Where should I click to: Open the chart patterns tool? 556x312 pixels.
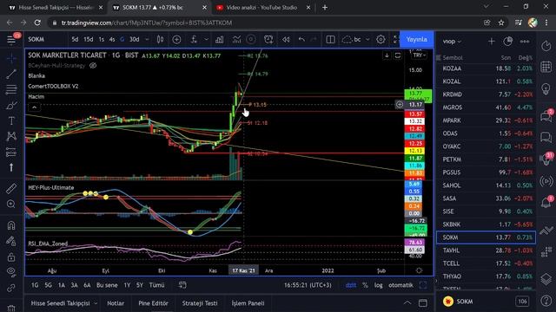(11, 136)
